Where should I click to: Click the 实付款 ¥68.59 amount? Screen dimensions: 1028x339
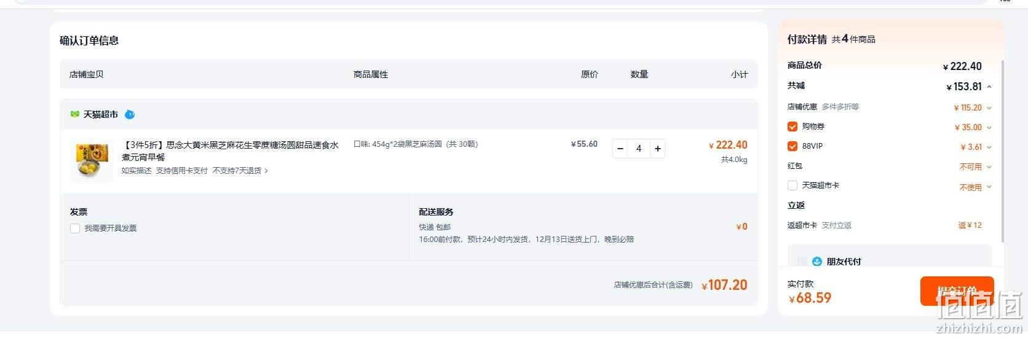coord(810,298)
